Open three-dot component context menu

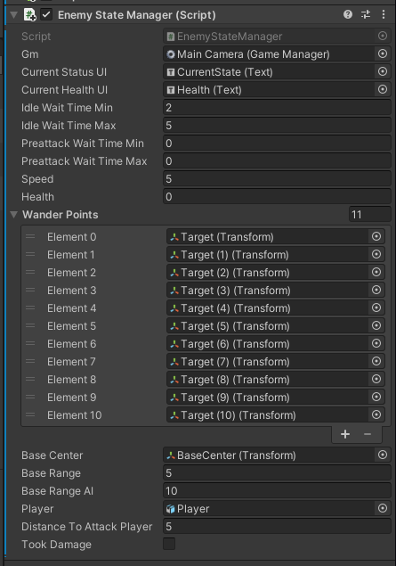point(384,14)
